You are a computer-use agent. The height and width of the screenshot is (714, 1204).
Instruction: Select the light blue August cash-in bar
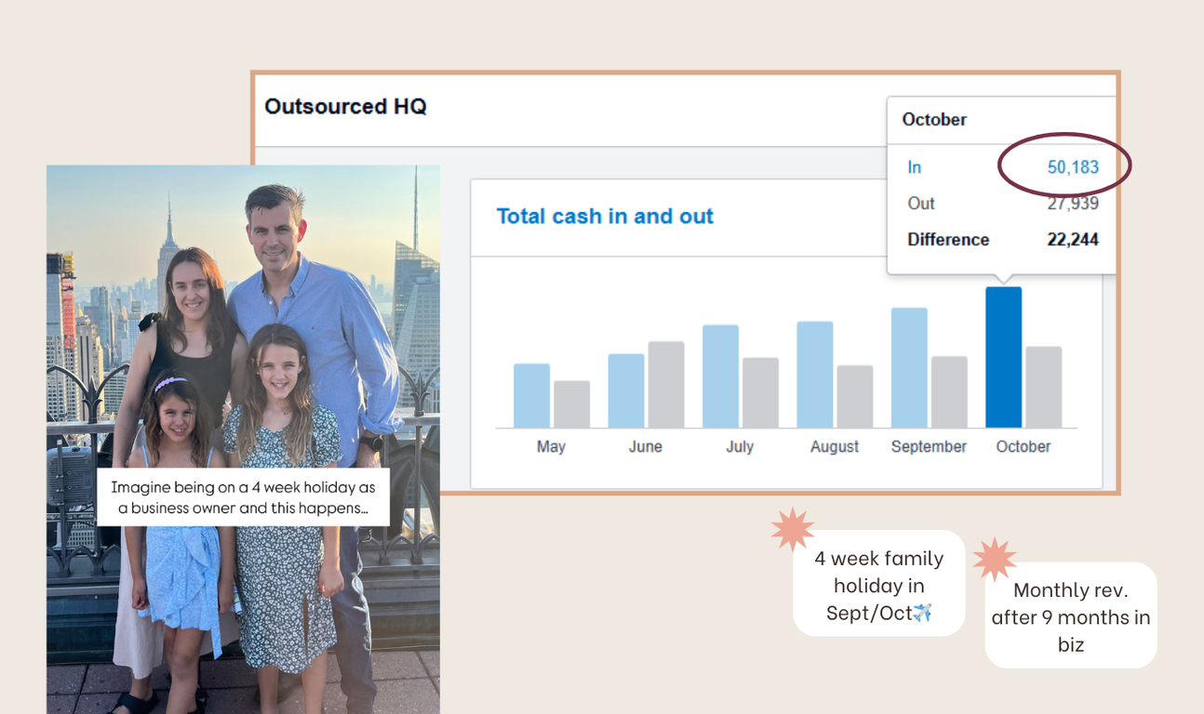[x=815, y=375]
